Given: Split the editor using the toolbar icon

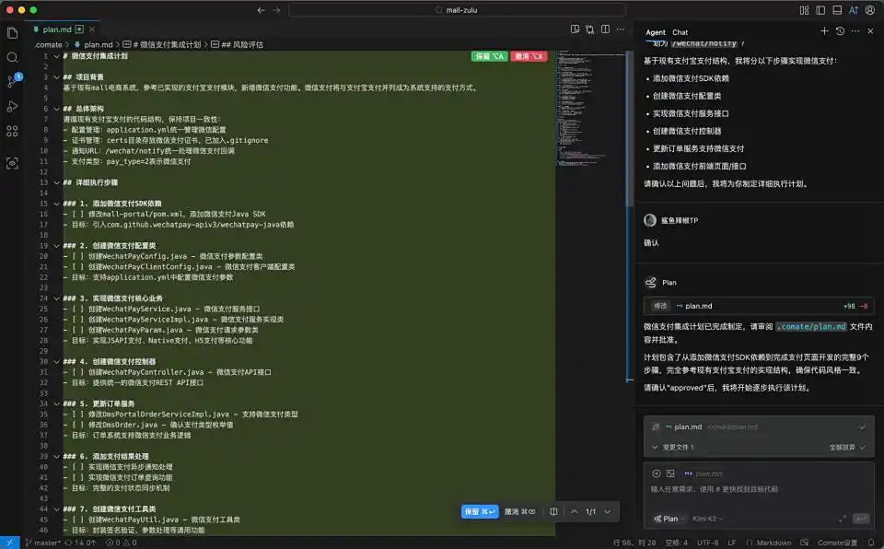Looking at the screenshot, I should [605, 30].
